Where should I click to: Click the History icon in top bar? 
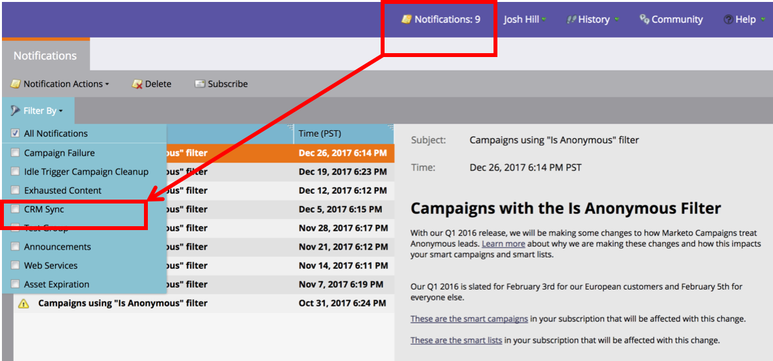coord(571,19)
